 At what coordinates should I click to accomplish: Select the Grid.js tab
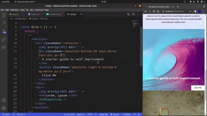coord(72,14)
